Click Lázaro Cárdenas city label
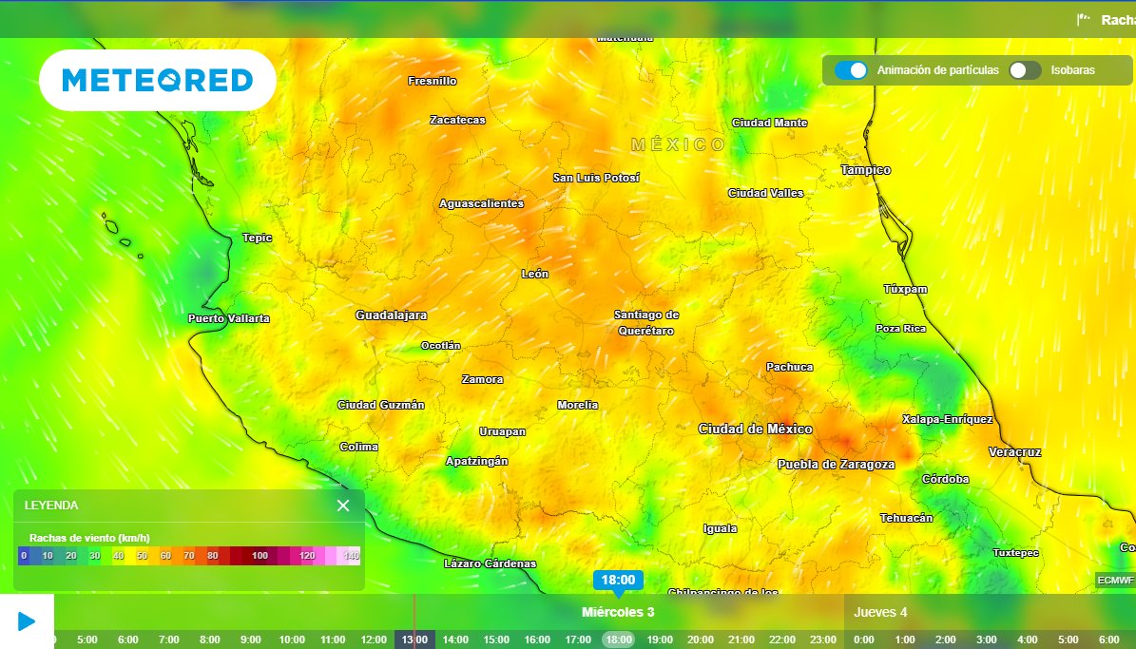 click(491, 563)
